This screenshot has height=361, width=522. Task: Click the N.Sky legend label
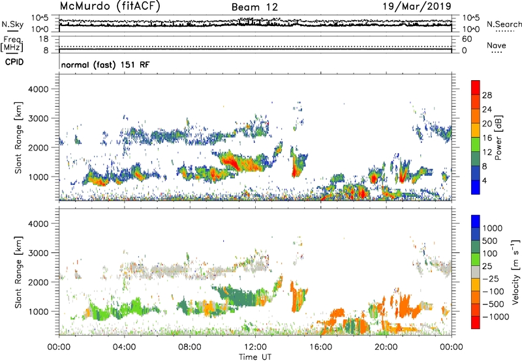coord(12,24)
